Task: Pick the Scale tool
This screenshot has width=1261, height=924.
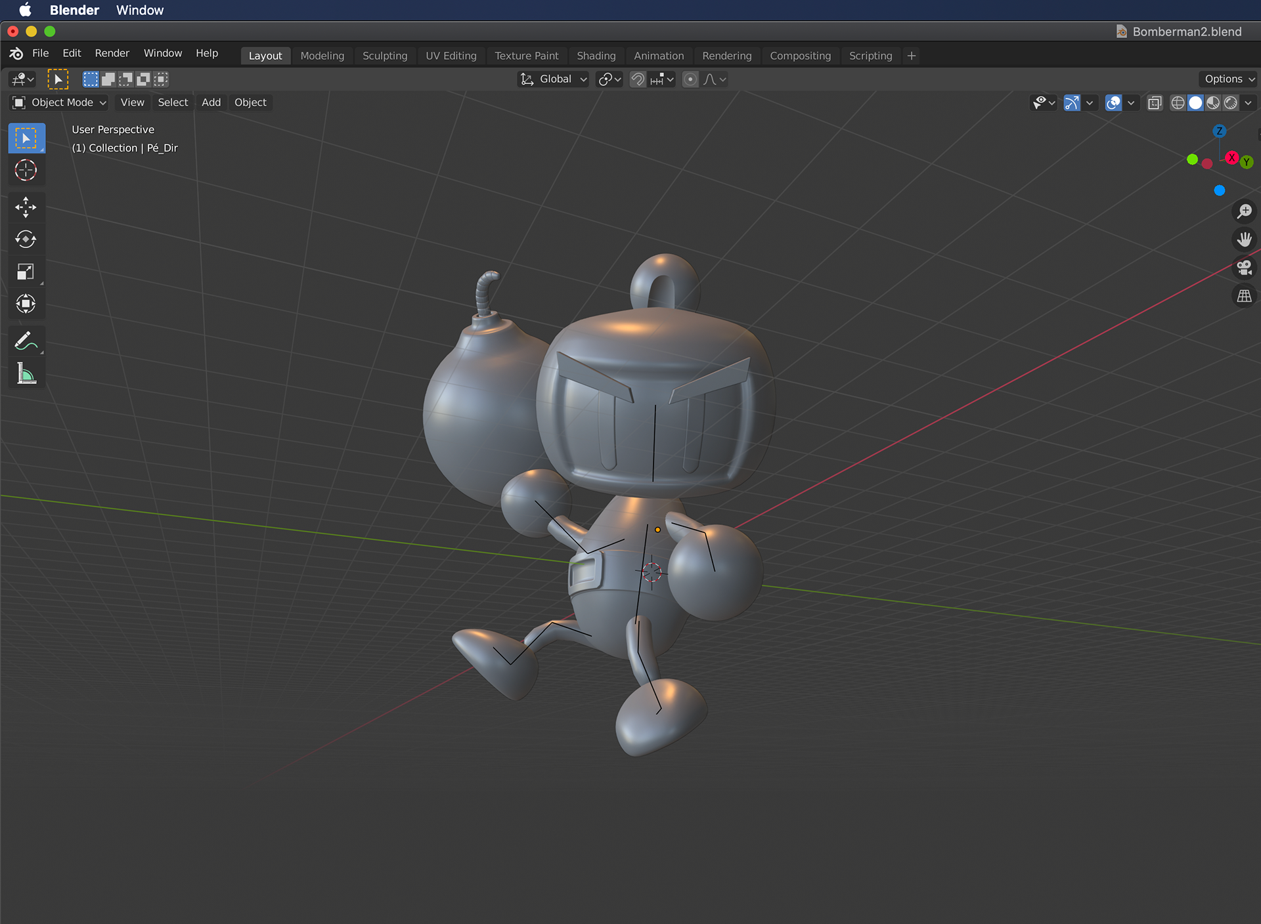Action: click(x=26, y=271)
